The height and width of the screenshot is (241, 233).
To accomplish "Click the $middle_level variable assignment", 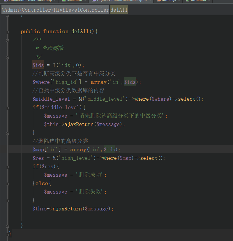I will [x=51, y=99].
